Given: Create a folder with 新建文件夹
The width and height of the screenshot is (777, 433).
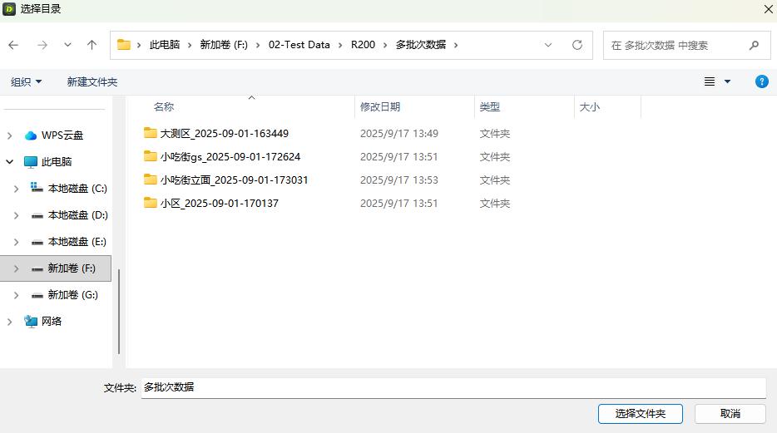Looking at the screenshot, I should pos(92,81).
